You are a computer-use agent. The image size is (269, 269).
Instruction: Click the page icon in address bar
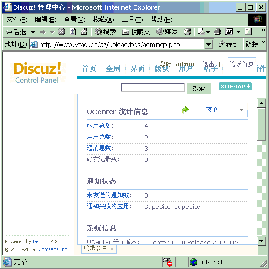coord(34,45)
